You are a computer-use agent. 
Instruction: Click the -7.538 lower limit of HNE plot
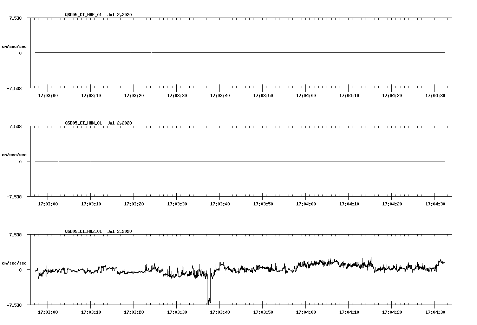14,88
